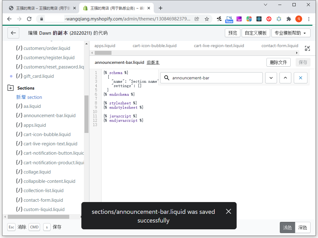This screenshot has height=238, width=318.
Task: Switch to contact-form.liquid file tab
Action: click(x=279, y=46)
